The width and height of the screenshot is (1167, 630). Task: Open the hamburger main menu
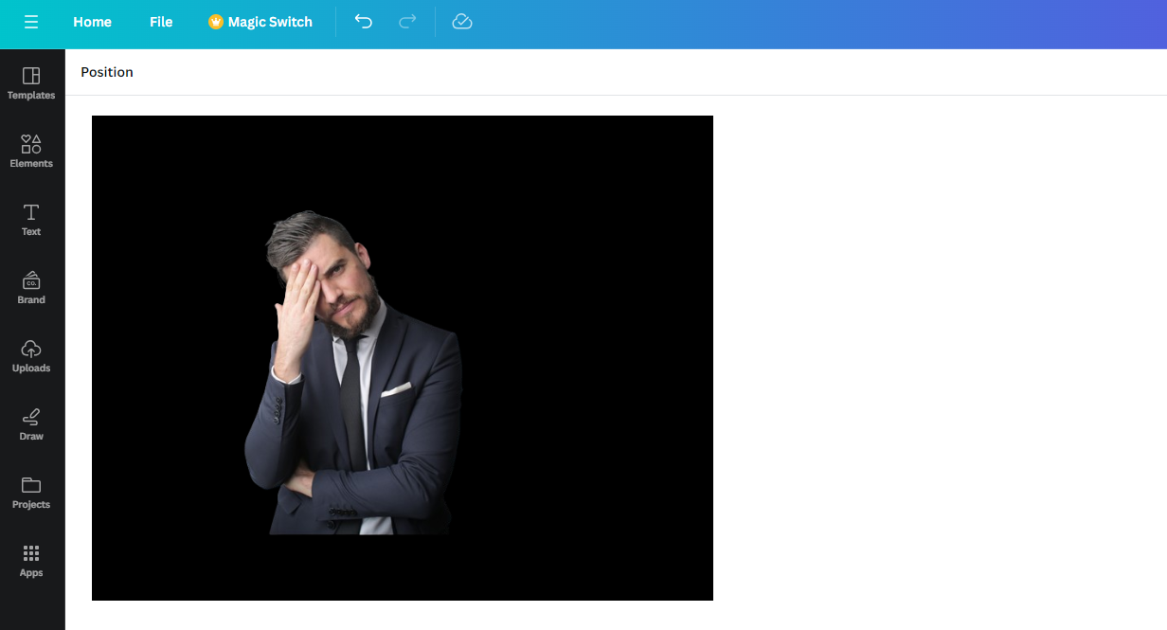[31, 22]
